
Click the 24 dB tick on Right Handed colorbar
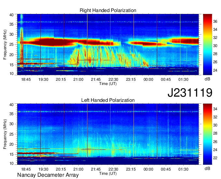click(x=215, y=70)
